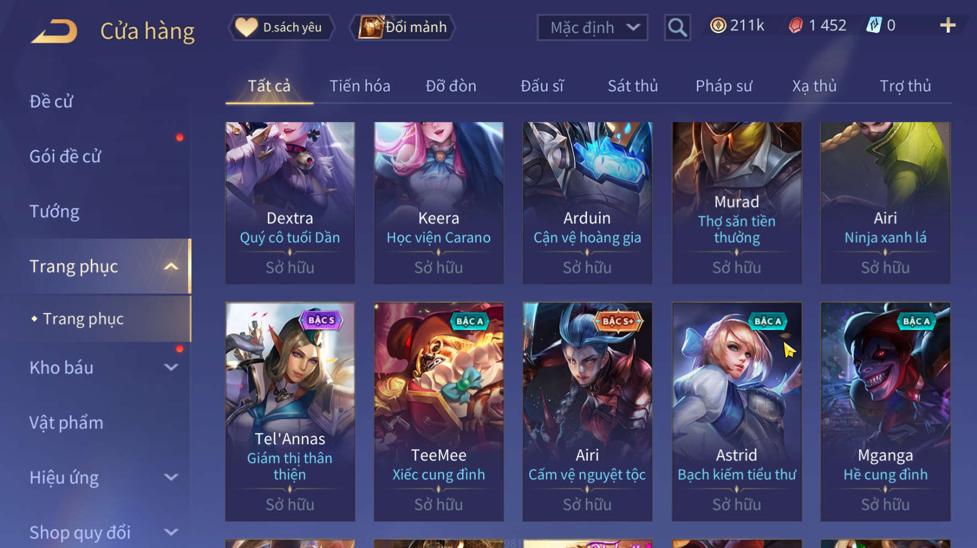977x548 pixels.
Task: Open Gói đề cử in sidebar
Action: [x=65, y=156]
